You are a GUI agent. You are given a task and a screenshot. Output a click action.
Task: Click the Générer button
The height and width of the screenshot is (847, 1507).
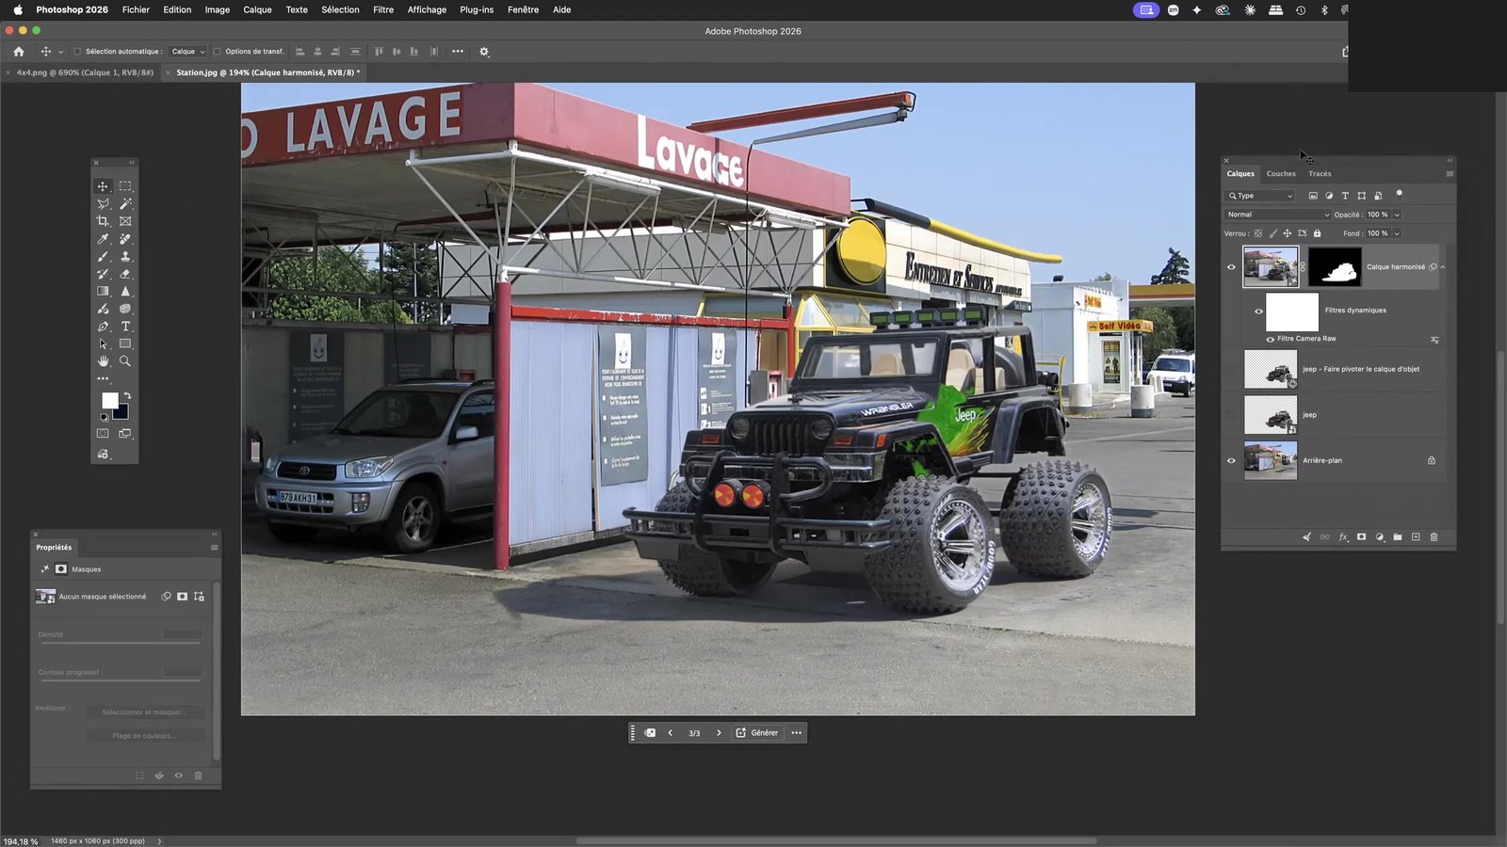[757, 733]
